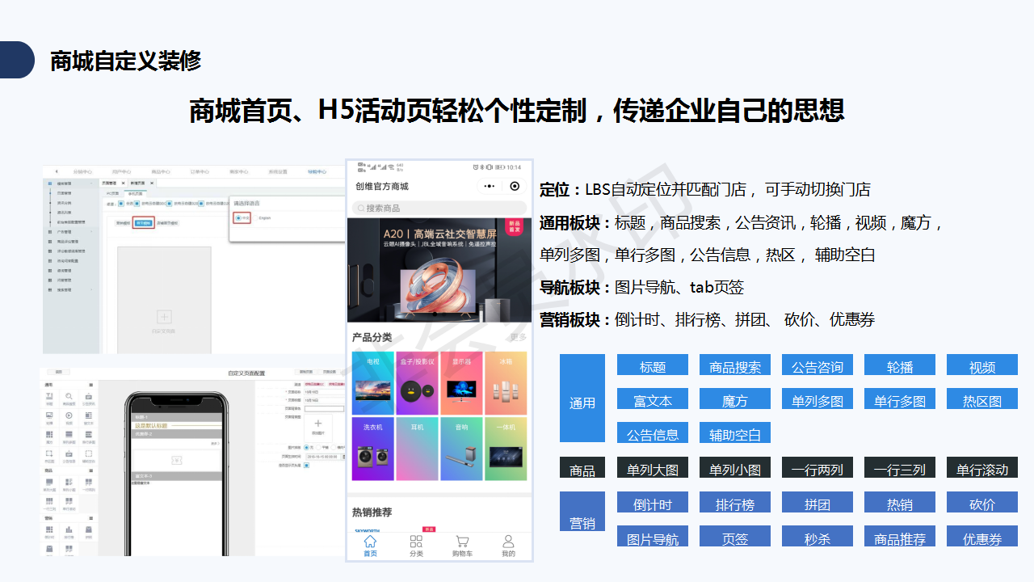Screen dimensions: 1034x582
Task: Toggle the blue checkbox in page settings panel
Action: pyautogui.click(x=307, y=465)
